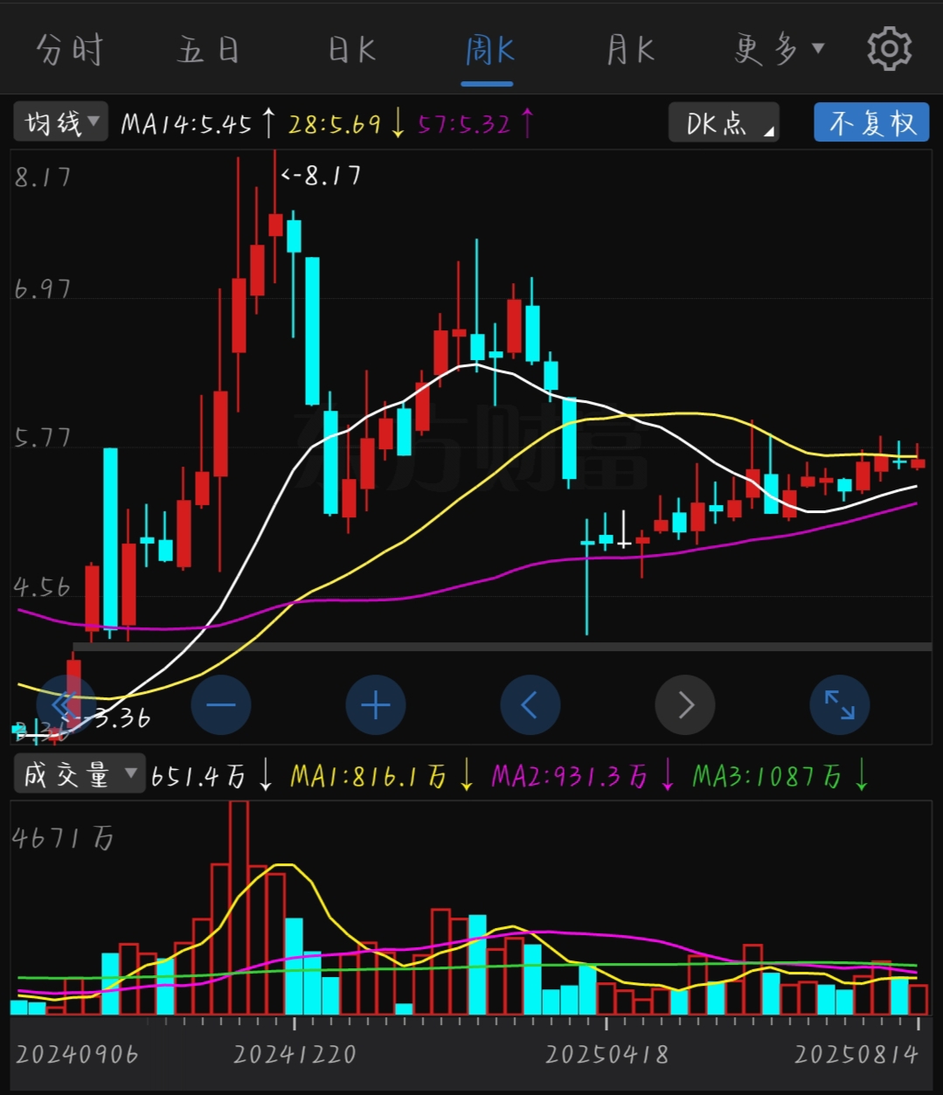Viewport: 943px width, 1095px height.
Task: Jump to earliest data with double-left arrow
Action: 66,704
